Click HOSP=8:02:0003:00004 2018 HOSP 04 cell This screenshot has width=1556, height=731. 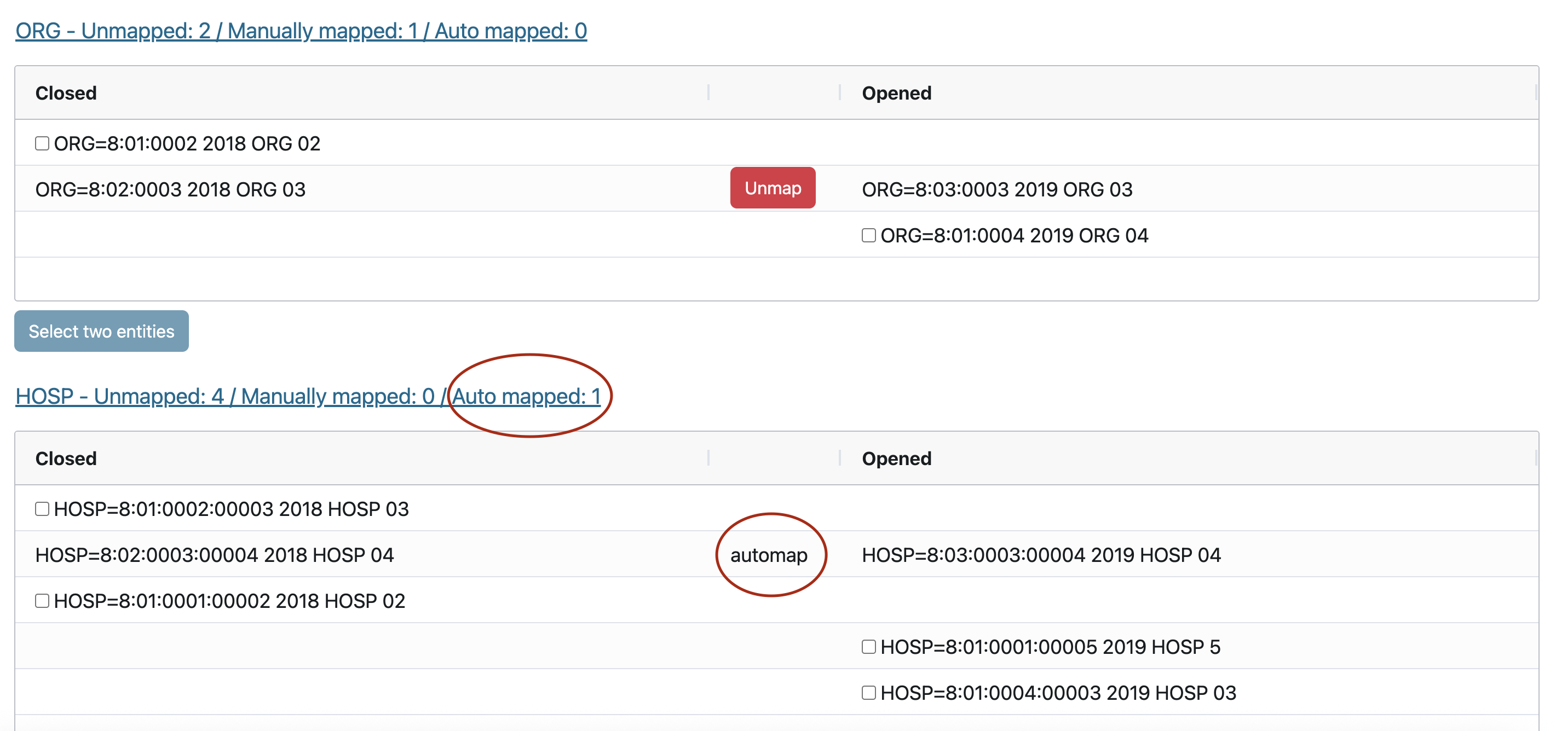click(x=215, y=555)
